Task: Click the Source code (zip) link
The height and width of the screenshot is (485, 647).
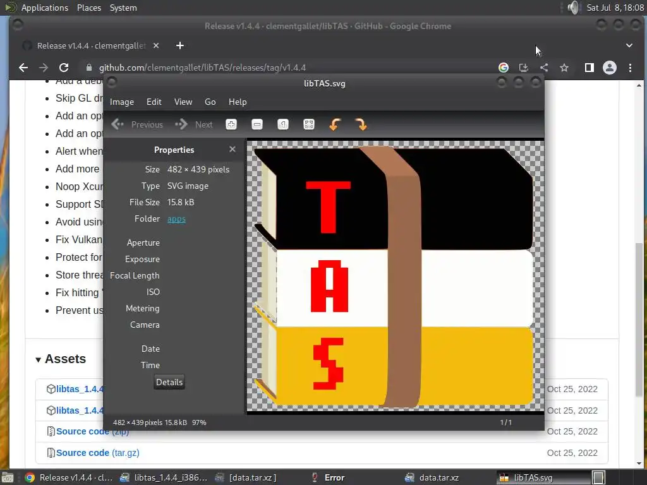Action: pyautogui.click(x=92, y=431)
